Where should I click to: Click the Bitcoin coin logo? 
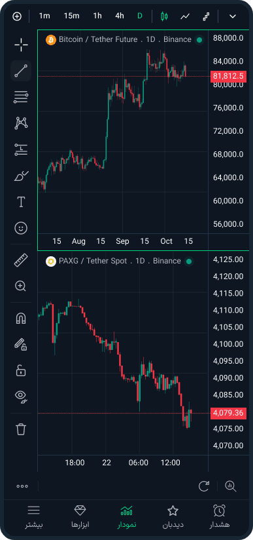(51, 39)
